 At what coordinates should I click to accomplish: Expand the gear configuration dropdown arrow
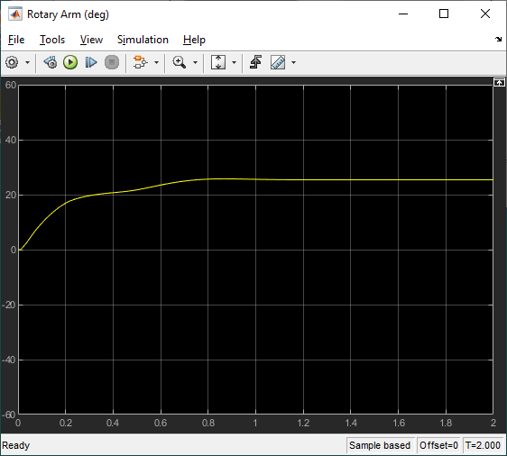point(27,62)
